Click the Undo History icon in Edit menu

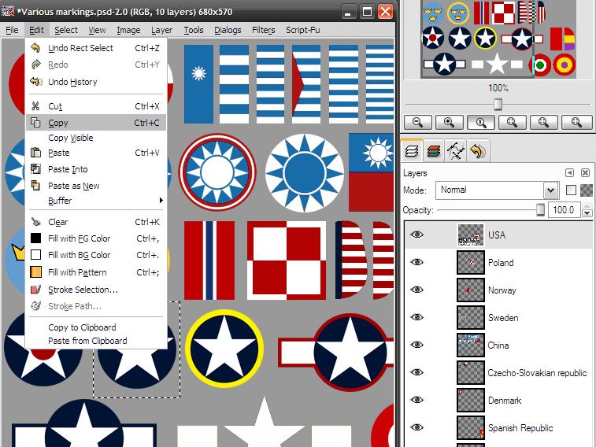pos(35,81)
